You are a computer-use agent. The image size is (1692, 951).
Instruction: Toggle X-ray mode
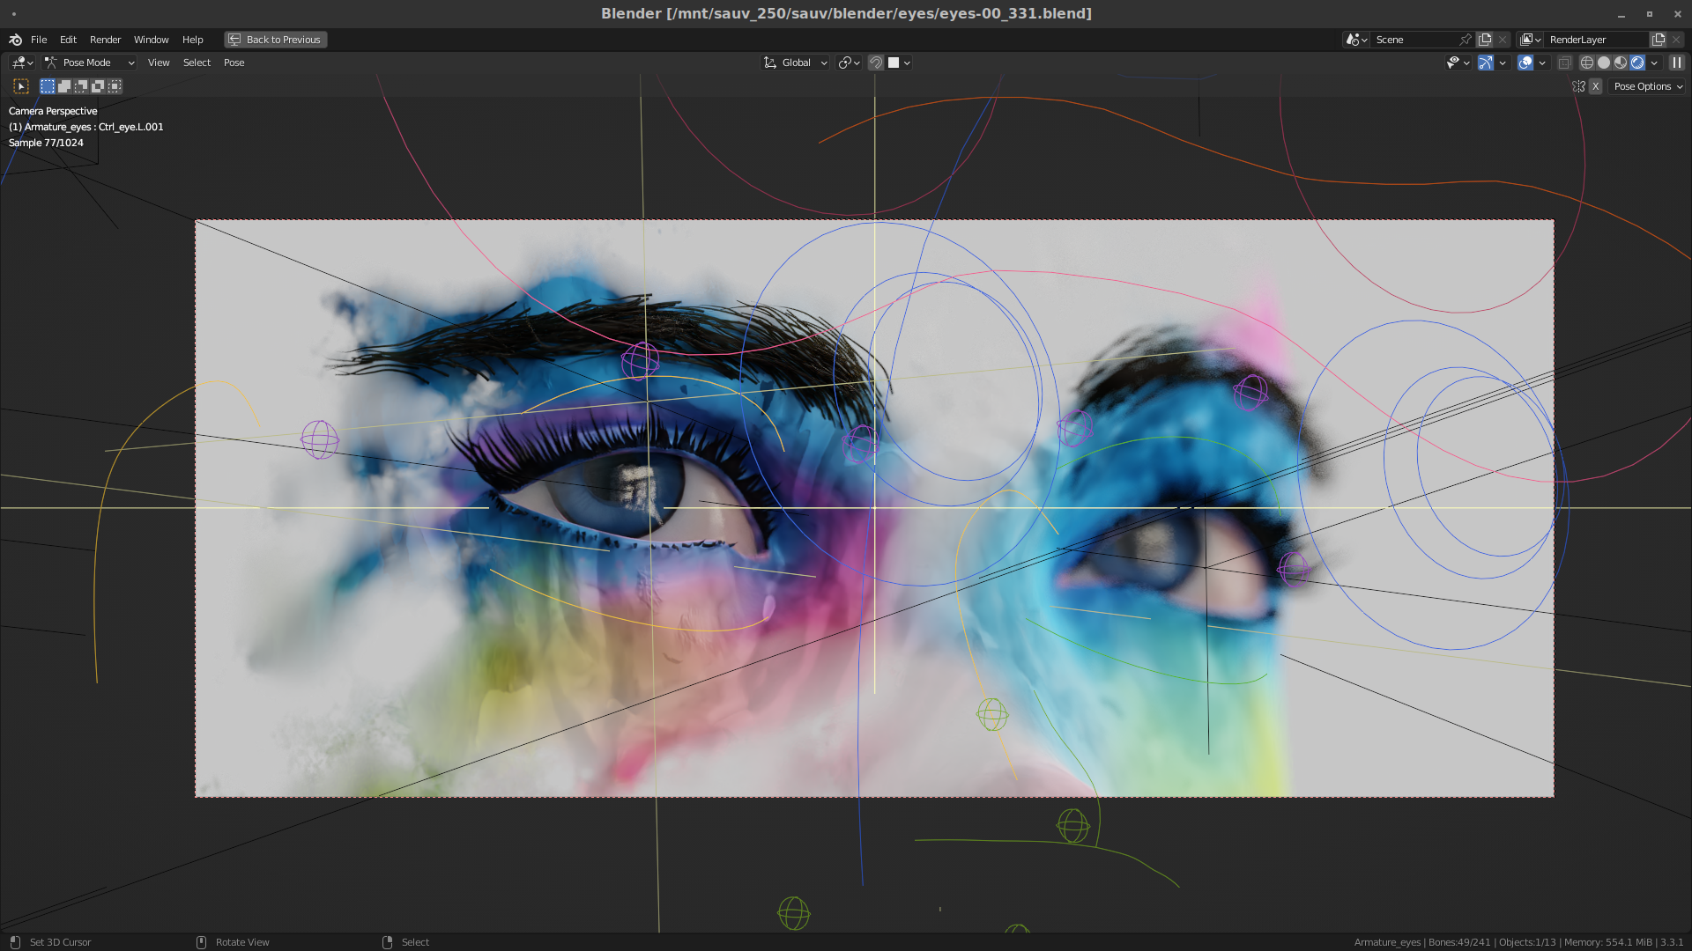(x=1564, y=63)
